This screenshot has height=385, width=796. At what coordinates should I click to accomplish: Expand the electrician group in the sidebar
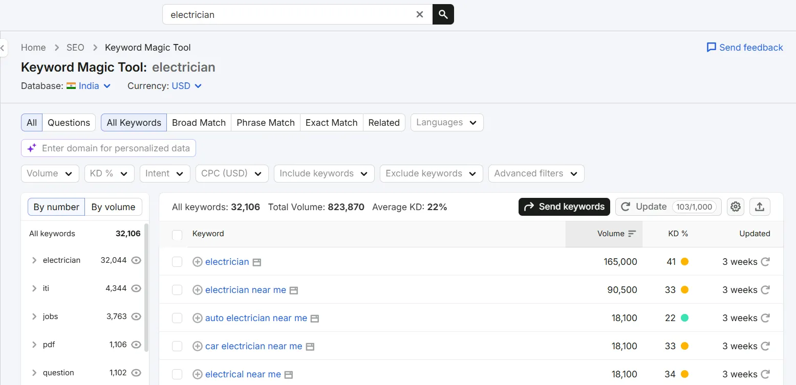pyautogui.click(x=34, y=260)
